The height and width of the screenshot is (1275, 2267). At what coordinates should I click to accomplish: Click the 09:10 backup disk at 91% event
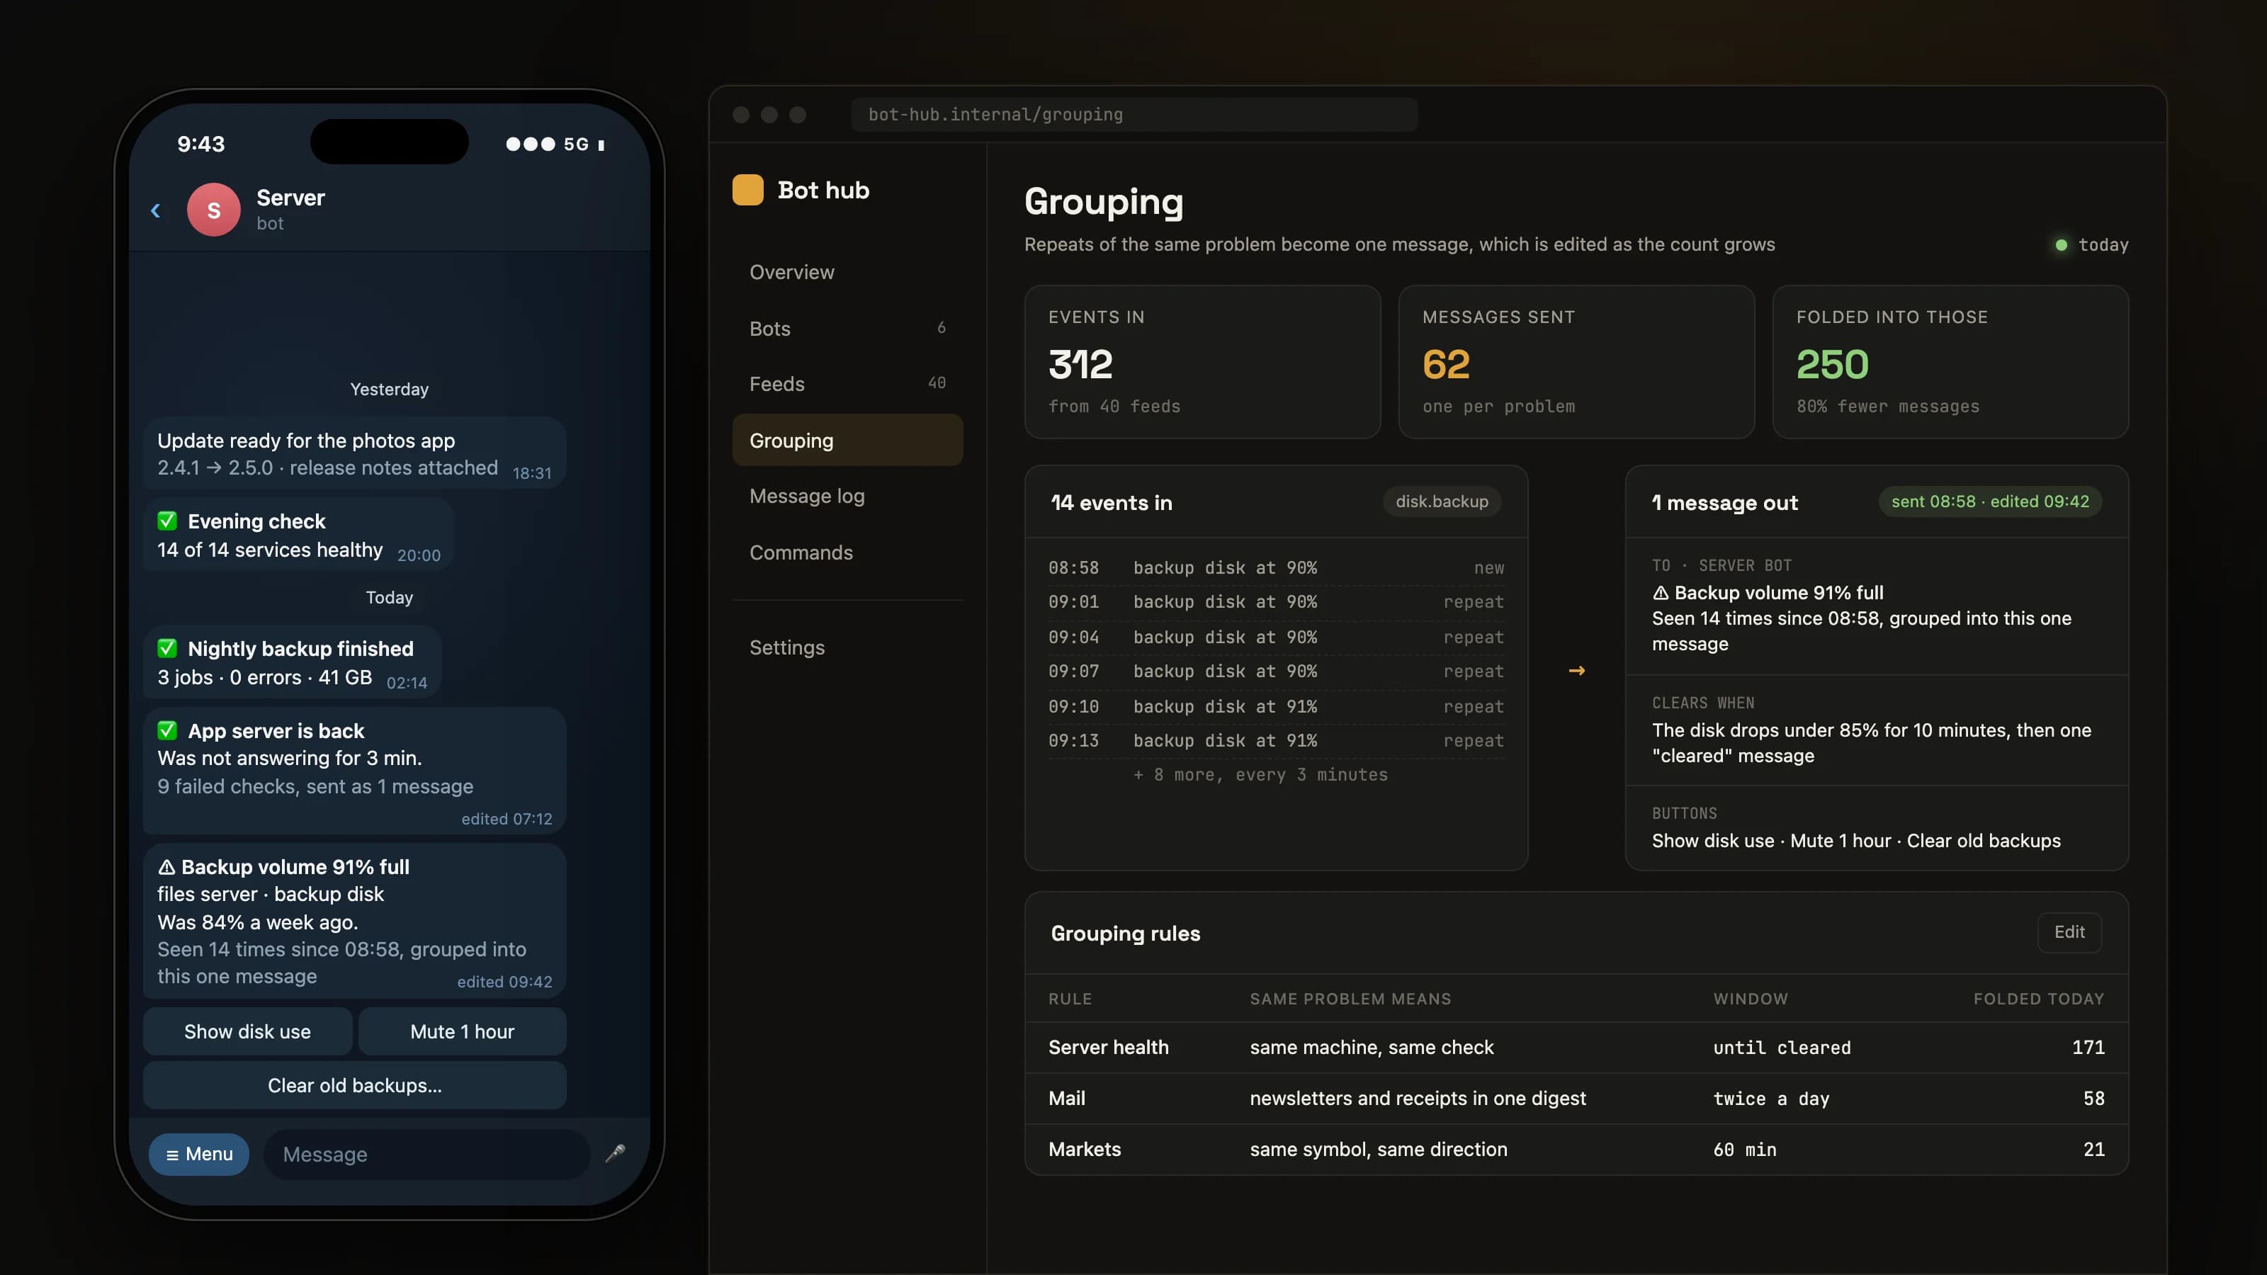pyautogui.click(x=1276, y=707)
